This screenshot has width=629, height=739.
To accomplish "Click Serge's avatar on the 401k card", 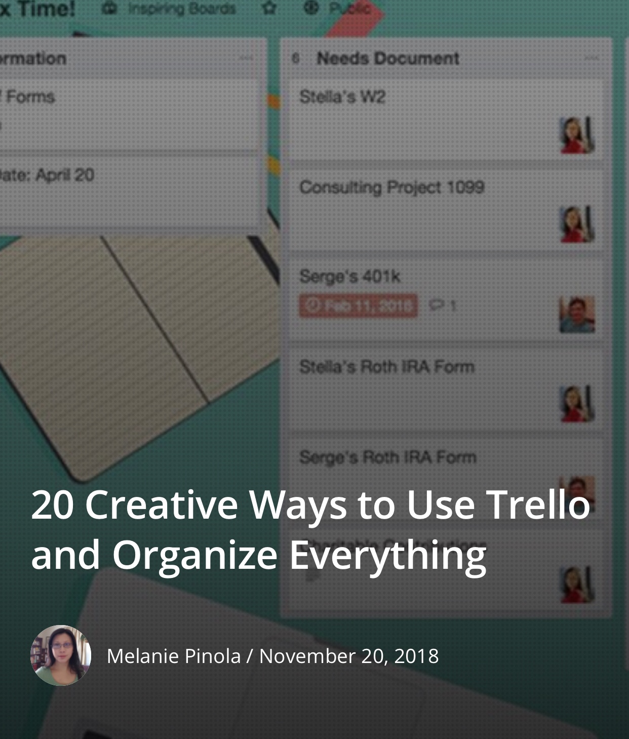I will tap(577, 315).
